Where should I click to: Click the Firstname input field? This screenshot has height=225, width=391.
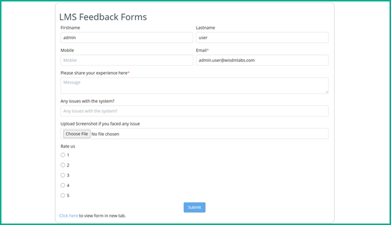[127, 37]
